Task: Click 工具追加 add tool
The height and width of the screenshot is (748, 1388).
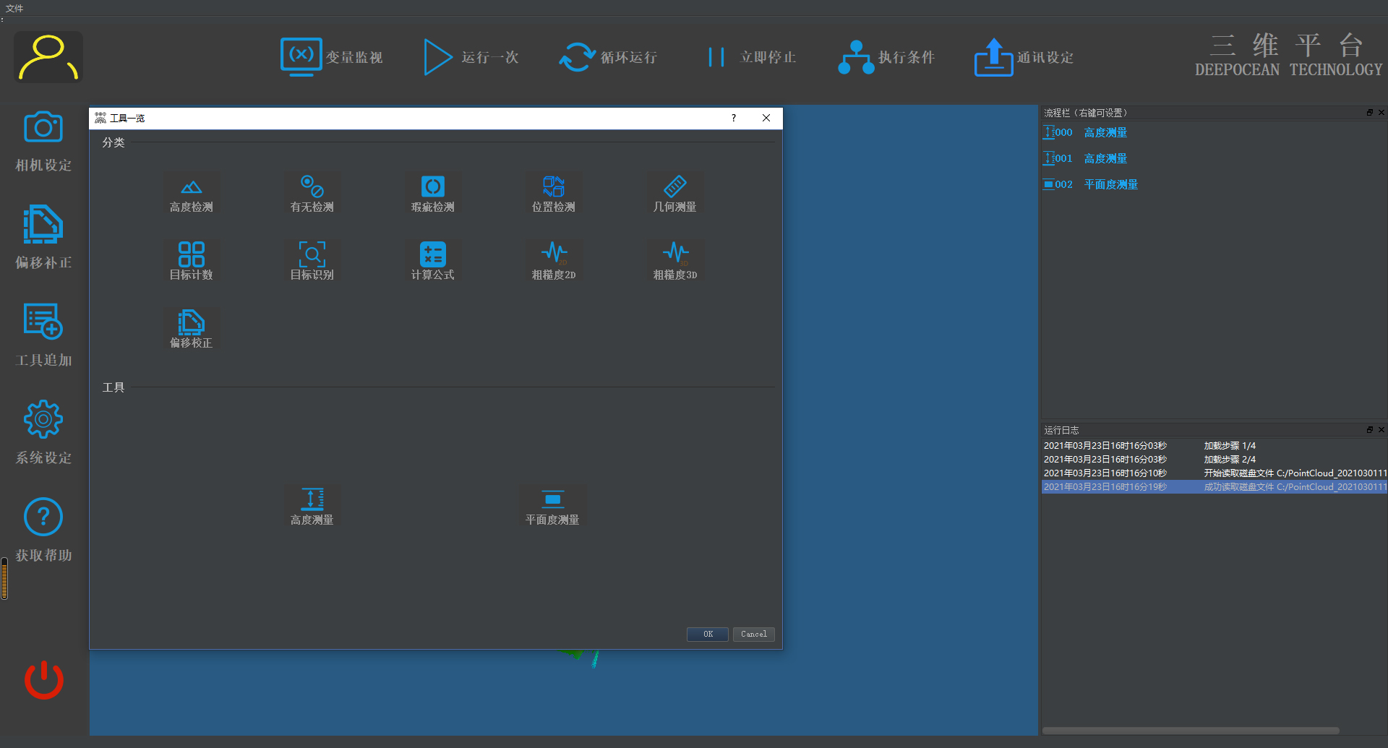Action: click(x=43, y=335)
